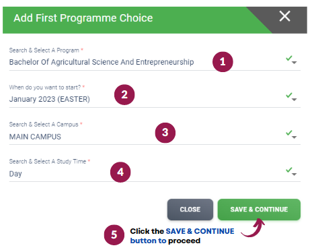Viewport: 312px width, 252px height.
Task: Click the curved arrow pointing to Save
Action: [253, 227]
